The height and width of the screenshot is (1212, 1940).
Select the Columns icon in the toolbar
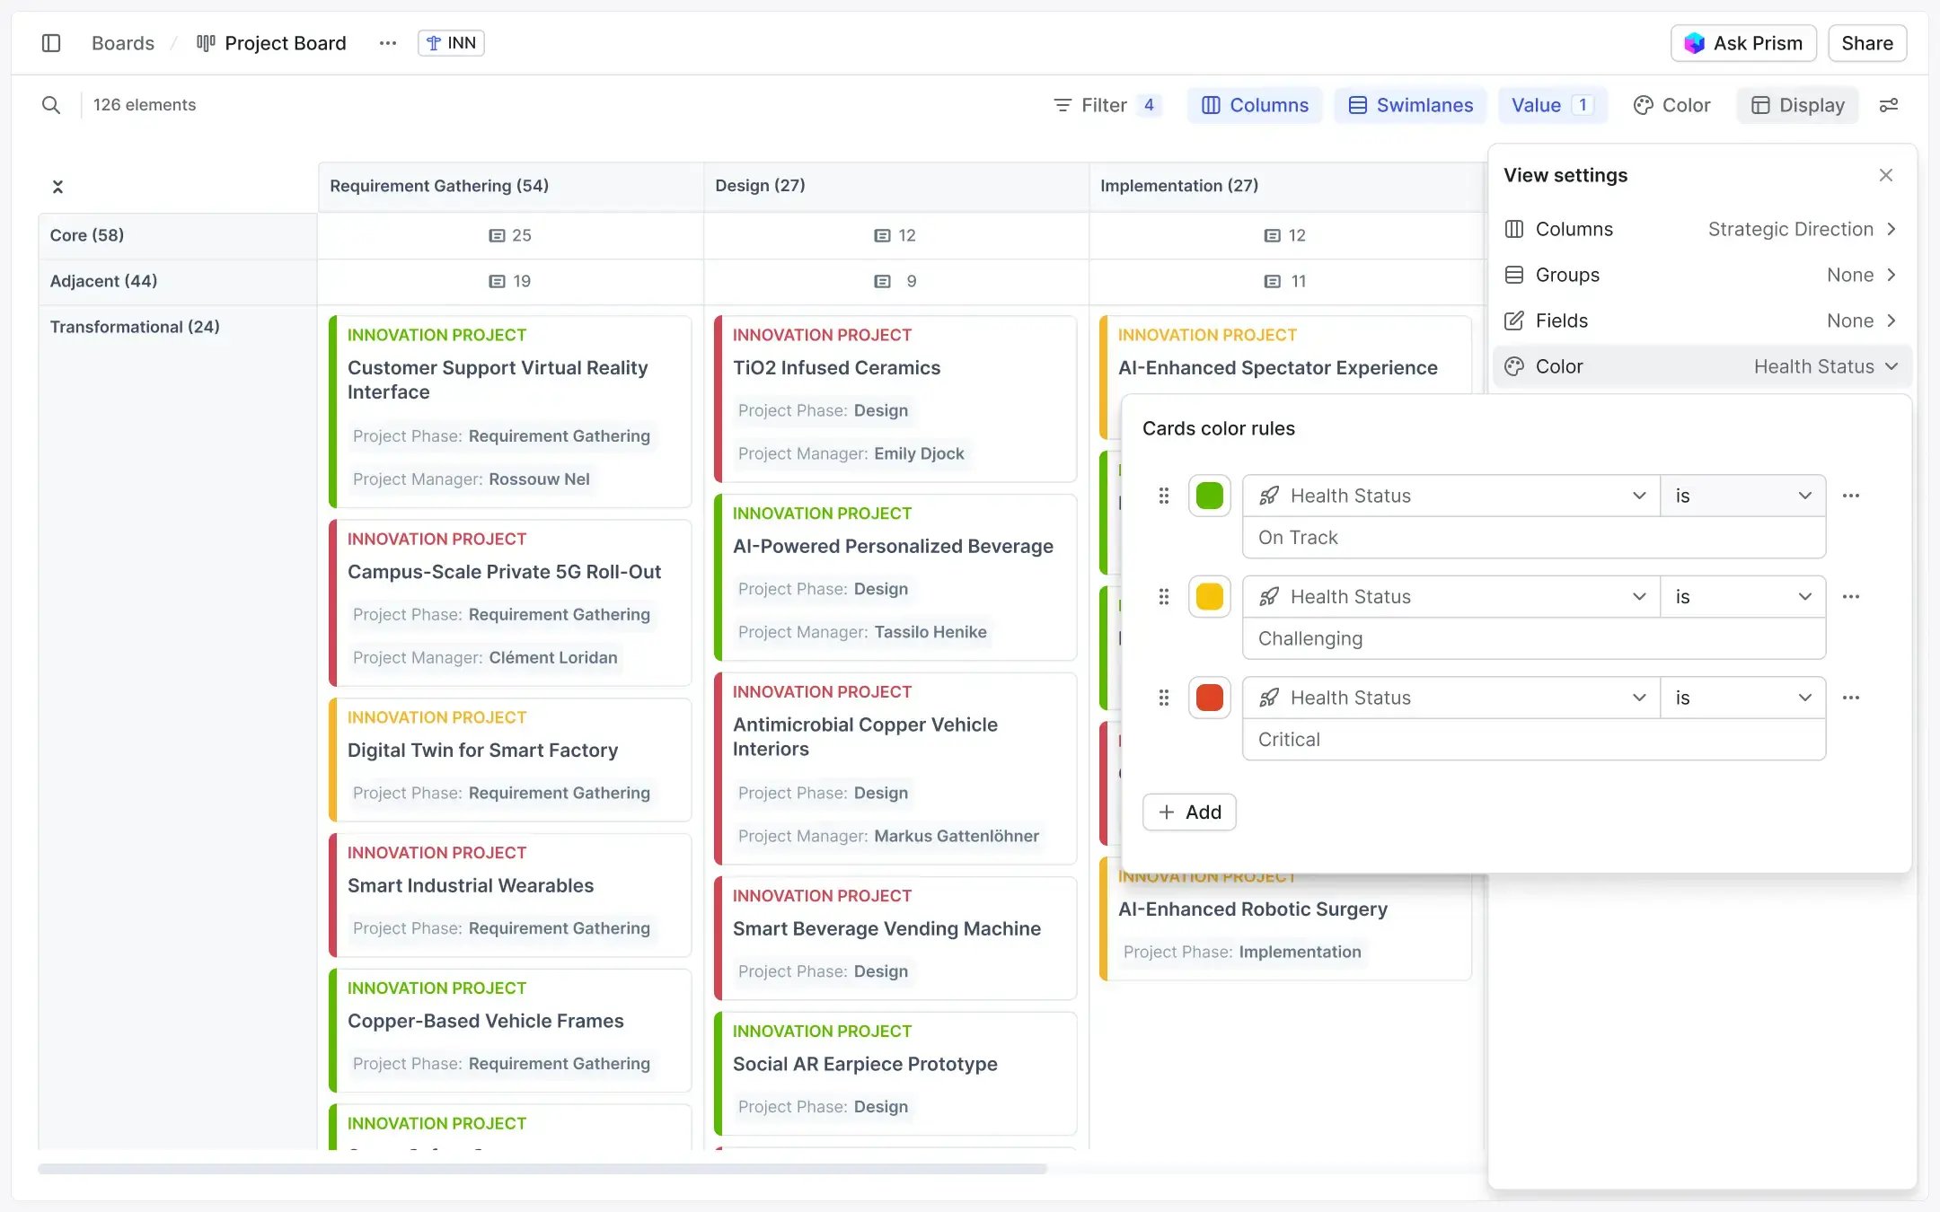tap(1210, 105)
